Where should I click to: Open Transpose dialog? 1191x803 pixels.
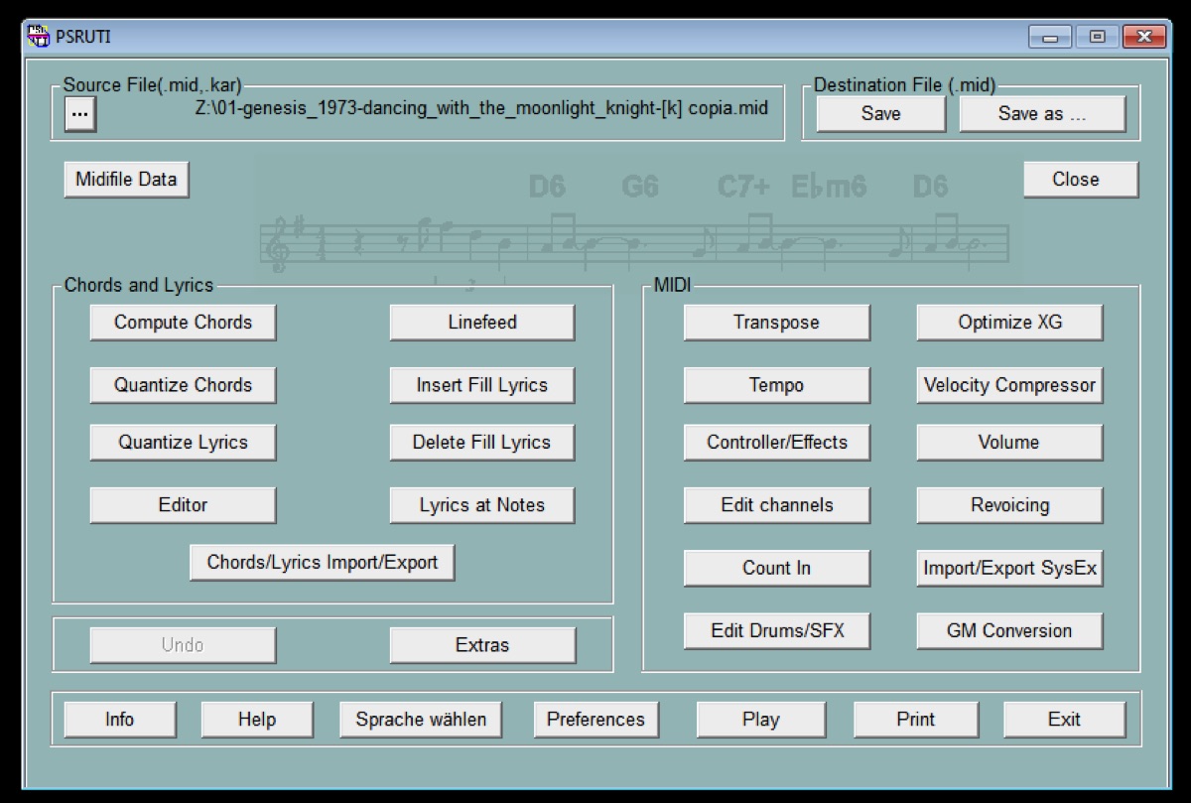776,323
